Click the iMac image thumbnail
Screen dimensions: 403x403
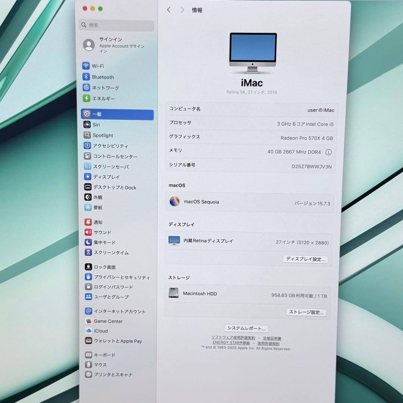(x=253, y=53)
